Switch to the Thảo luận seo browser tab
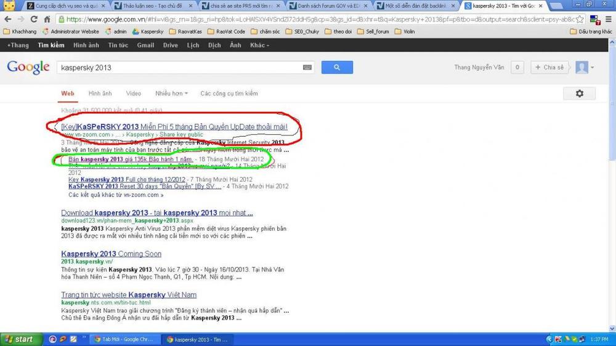 click(152, 6)
